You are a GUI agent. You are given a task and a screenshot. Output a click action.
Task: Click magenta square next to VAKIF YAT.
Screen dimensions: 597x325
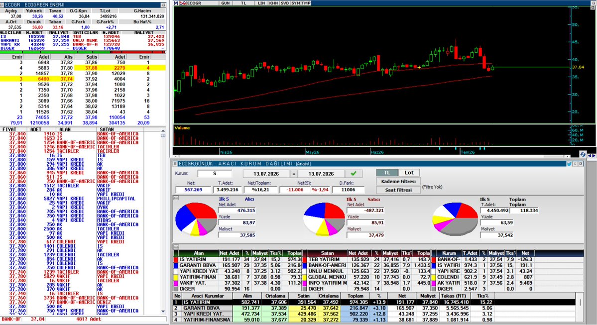pyautogui.click(x=176, y=283)
